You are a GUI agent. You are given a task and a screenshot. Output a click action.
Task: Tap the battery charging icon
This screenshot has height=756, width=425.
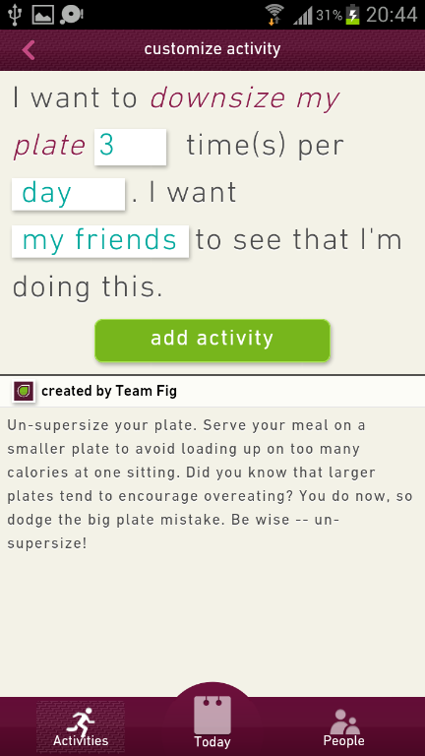pos(353,15)
